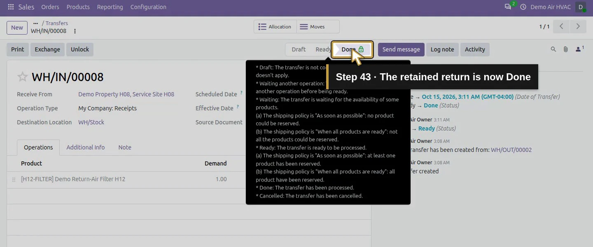Switch company Demo Air HVAC
Screen dimensions: 593x247
click(551, 7)
